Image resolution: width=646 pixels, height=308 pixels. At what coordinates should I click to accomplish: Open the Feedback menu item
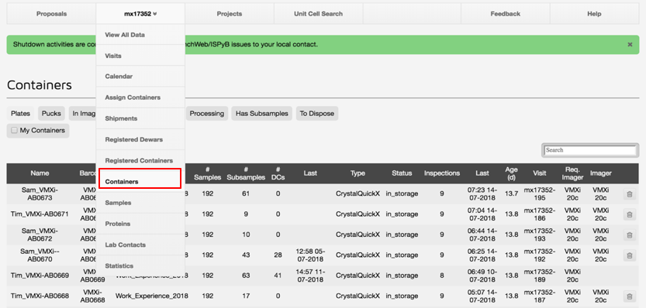[506, 14]
